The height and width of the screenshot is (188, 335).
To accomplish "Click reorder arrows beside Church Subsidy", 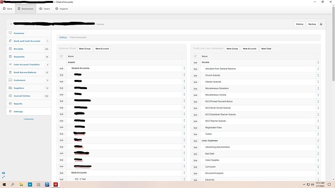I will pyautogui.click(x=318, y=75).
